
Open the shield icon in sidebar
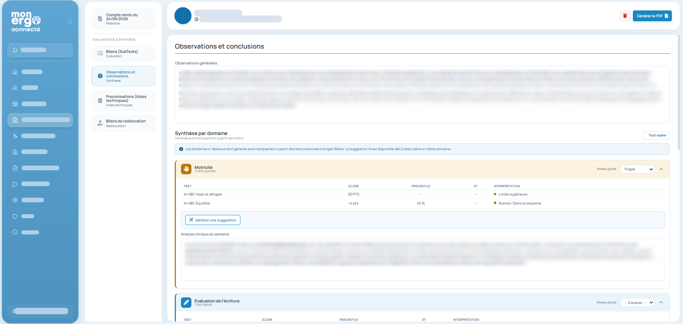pyautogui.click(x=15, y=216)
